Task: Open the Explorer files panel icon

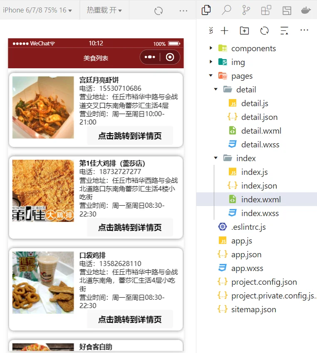Action: pyautogui.click(x=206, y=10)
